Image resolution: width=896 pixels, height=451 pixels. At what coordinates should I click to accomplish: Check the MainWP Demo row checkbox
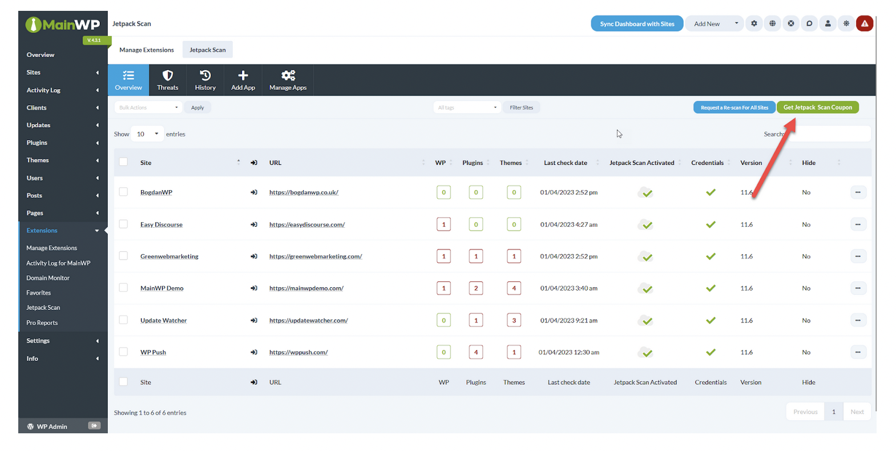(x=123, y=288)
